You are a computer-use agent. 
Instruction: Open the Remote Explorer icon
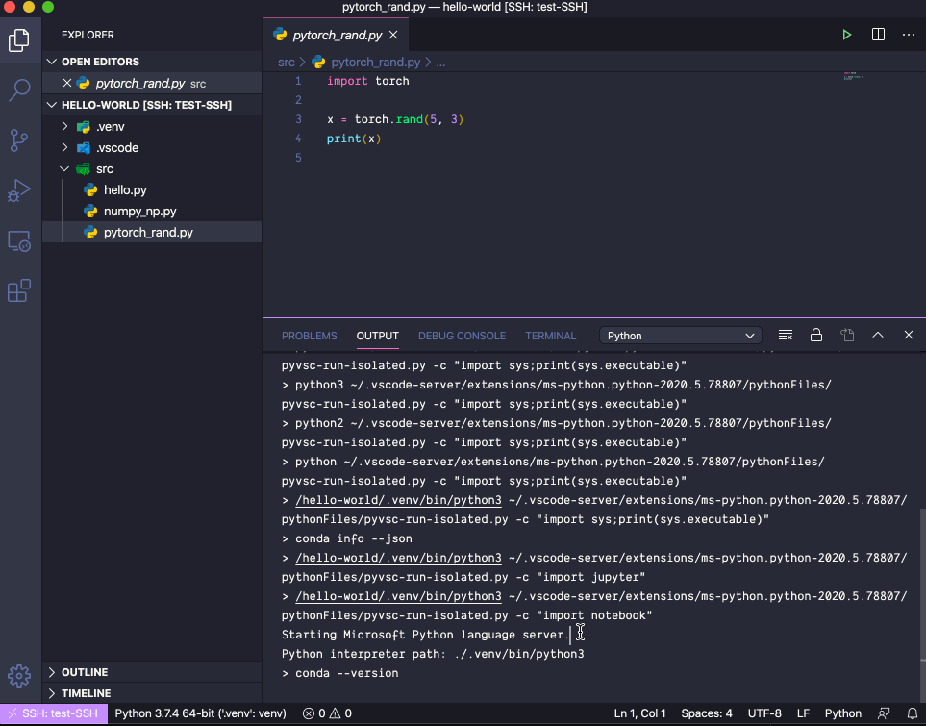20,241
